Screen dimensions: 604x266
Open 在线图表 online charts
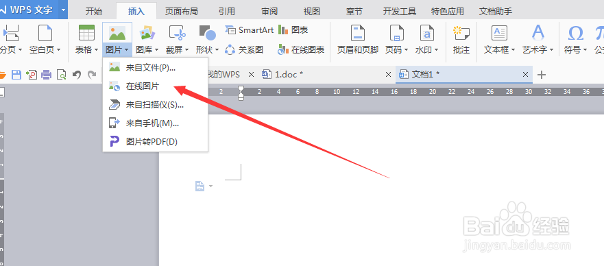click(301, 49)
